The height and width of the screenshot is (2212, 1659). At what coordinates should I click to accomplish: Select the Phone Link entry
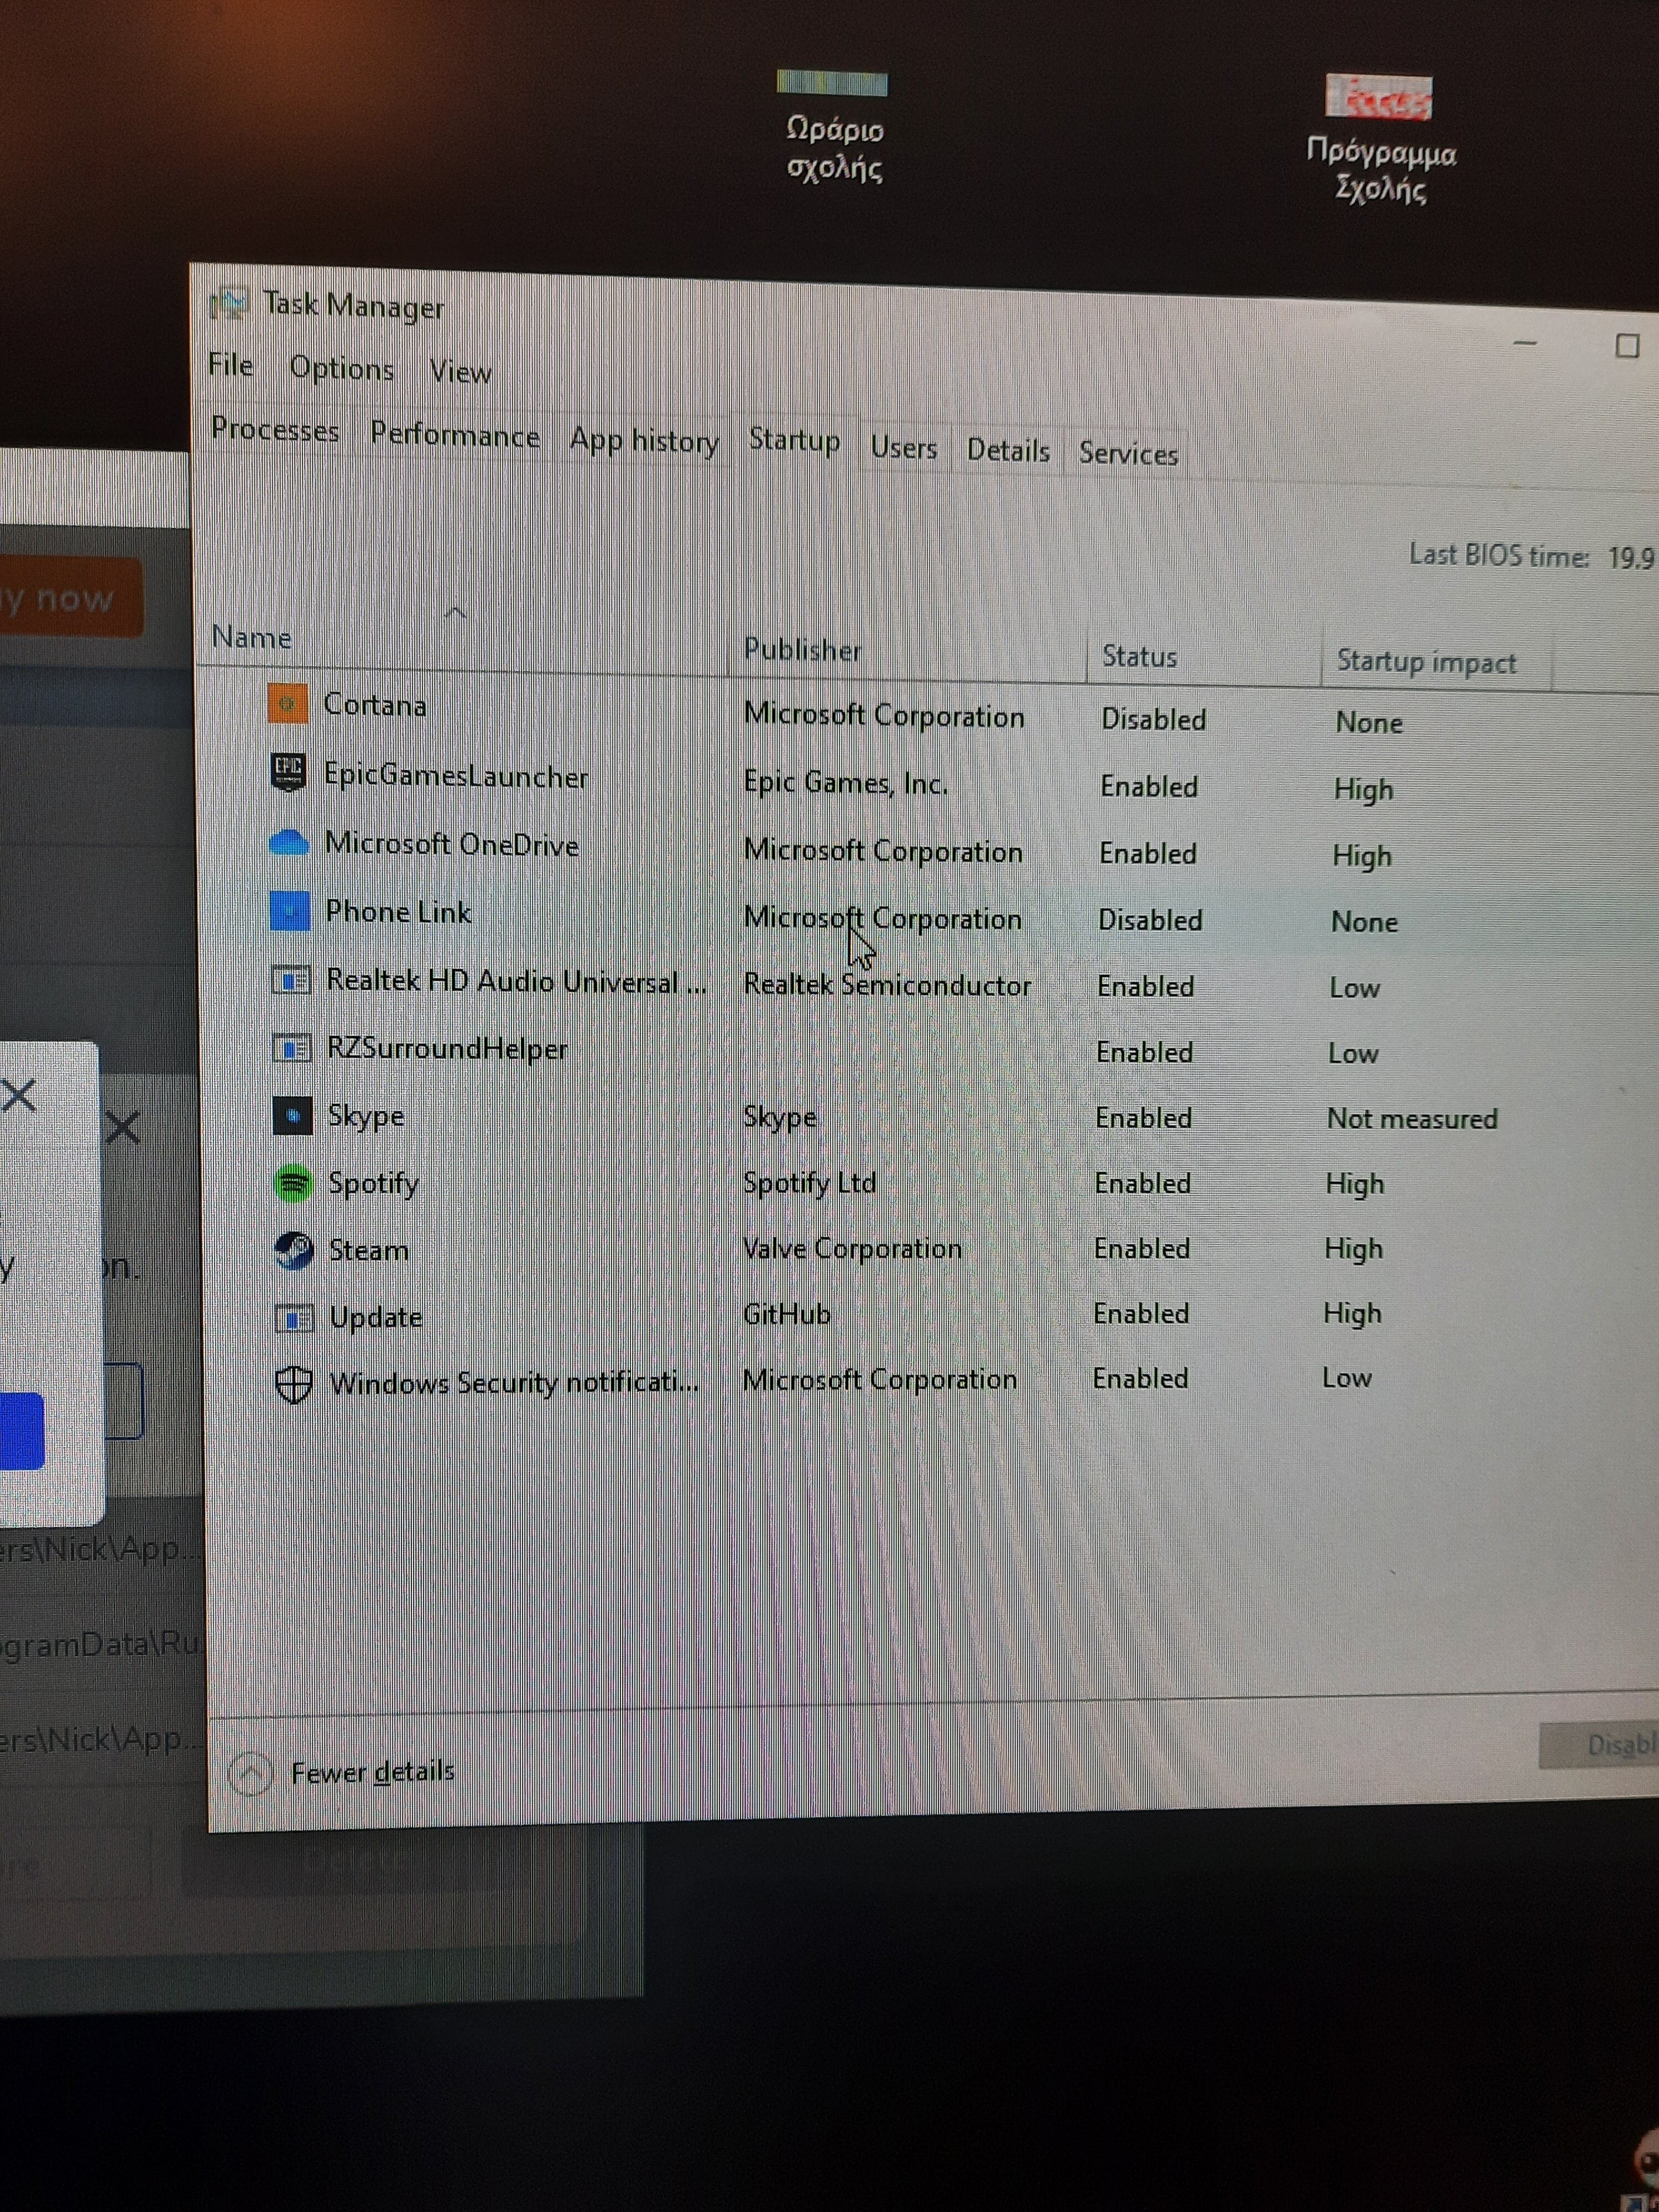pyautogui.click(x=398, y=912)
